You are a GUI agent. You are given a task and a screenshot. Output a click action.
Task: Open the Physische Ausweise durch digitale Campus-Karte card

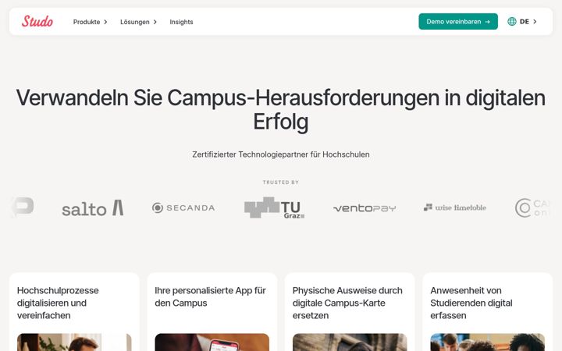click(350, 311)
